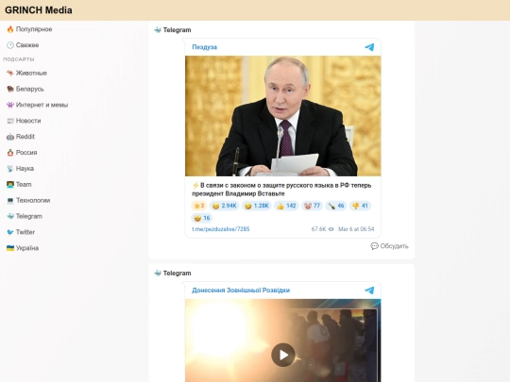The height and width of the screenshot is (382, 510).
Task: Click the clown reaction showing 77
Action: 312,206
